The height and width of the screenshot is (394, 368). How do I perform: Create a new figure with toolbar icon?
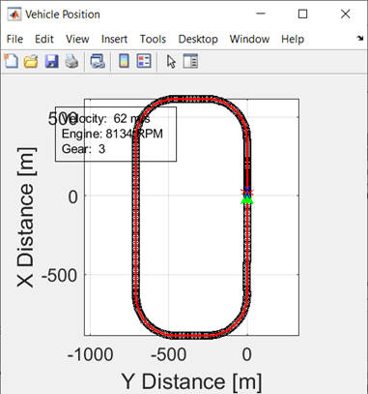click(12, 61)
